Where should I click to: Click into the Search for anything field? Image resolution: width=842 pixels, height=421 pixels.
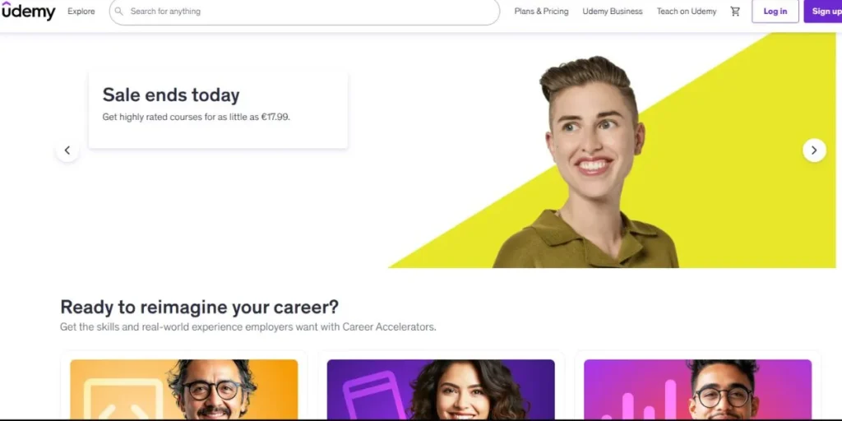[x=304, y=12]
